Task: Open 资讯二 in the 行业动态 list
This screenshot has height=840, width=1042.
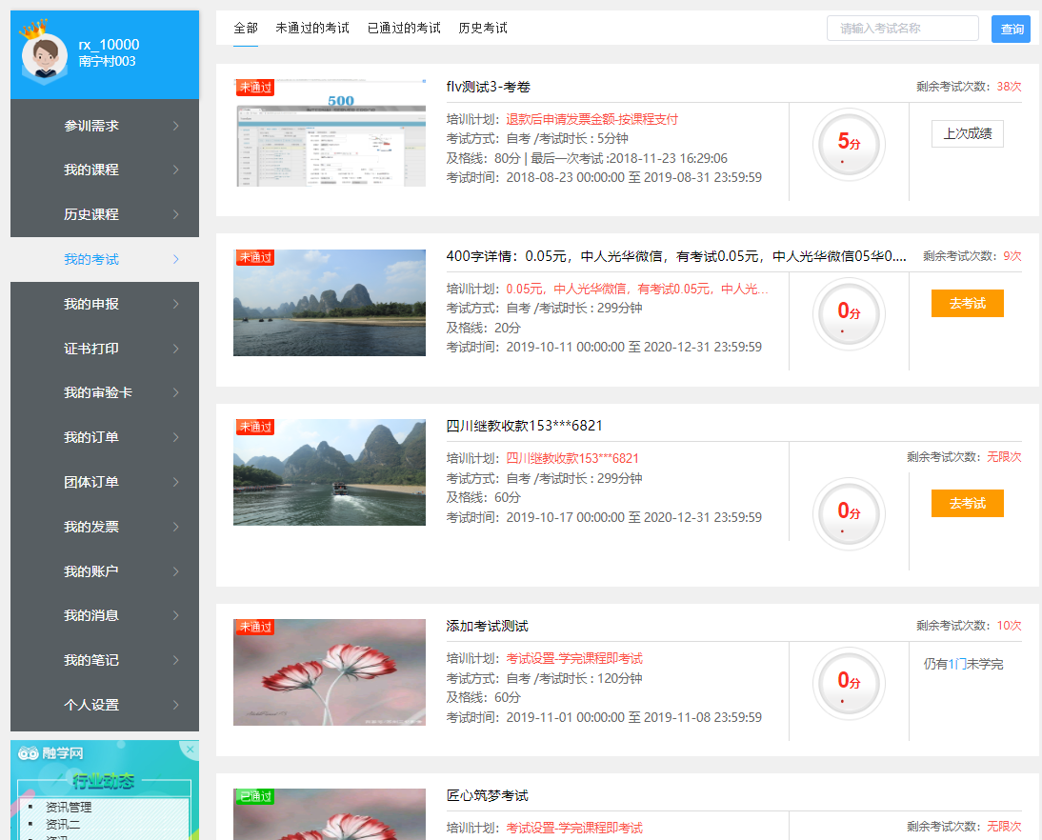Action: [63, 824]
